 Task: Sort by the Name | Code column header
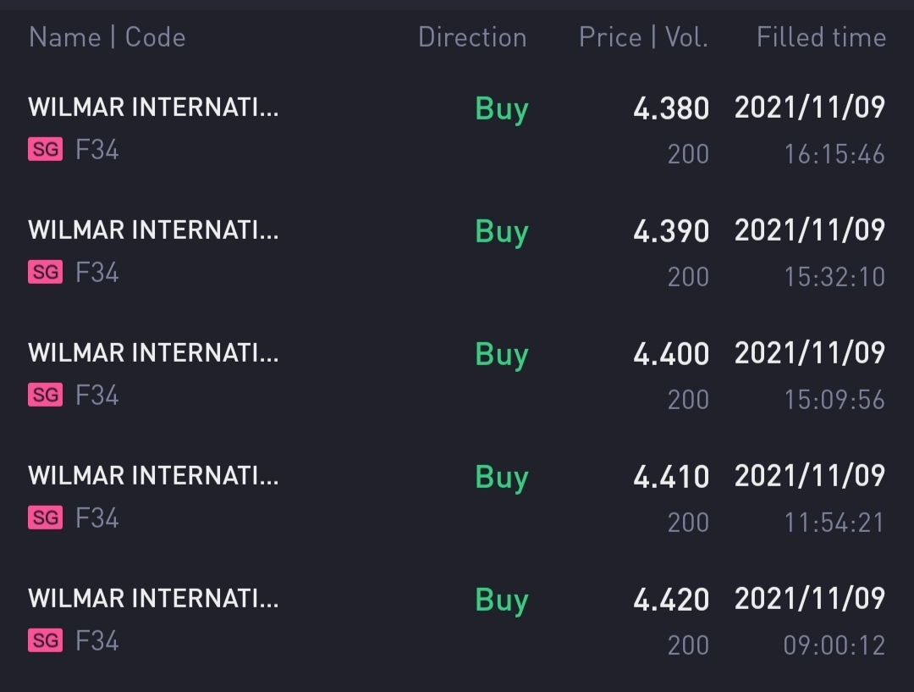pos(107,37)
